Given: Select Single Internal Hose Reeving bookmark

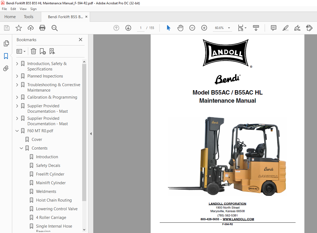Looking at the screenshot, I should pos(54,229).
